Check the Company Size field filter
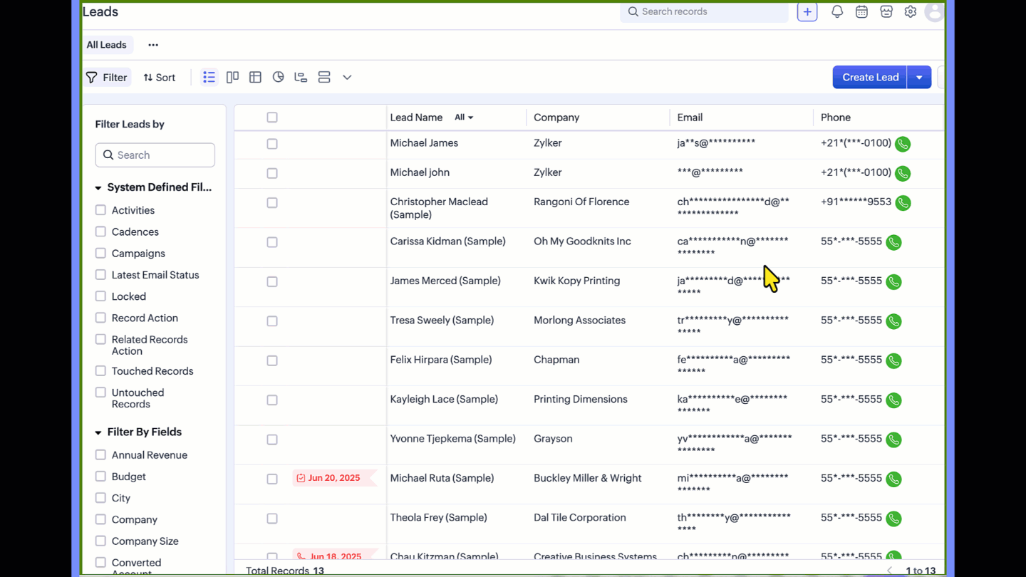Screen dimensions: 1026x577 coord(100,541)
